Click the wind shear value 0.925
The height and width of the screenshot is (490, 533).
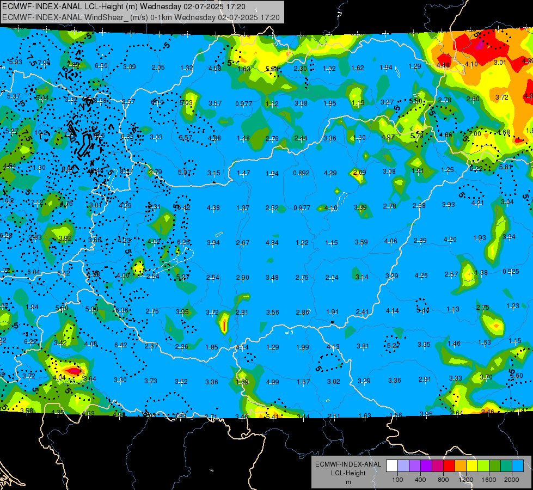511,271
